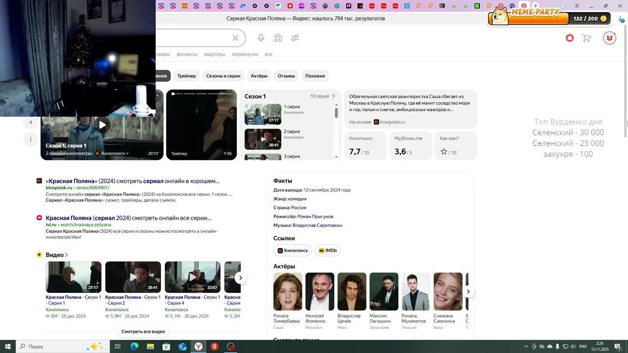Viewport: 628px width, 353px height.
Task: Open actress Снежана Самохина photo
Action: tap(448, 291)
